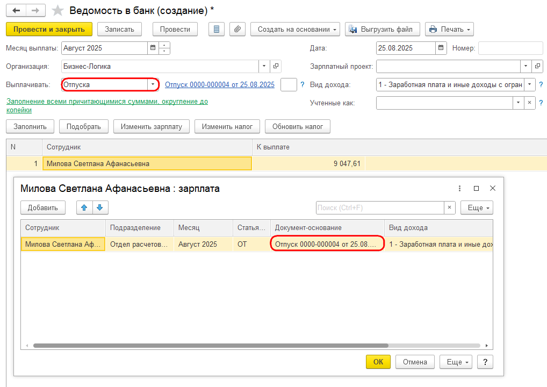Cancel the salary dialog with Отмена
Image resolution: width=547 pixels, height=387 pixels.
pos(415,362)
